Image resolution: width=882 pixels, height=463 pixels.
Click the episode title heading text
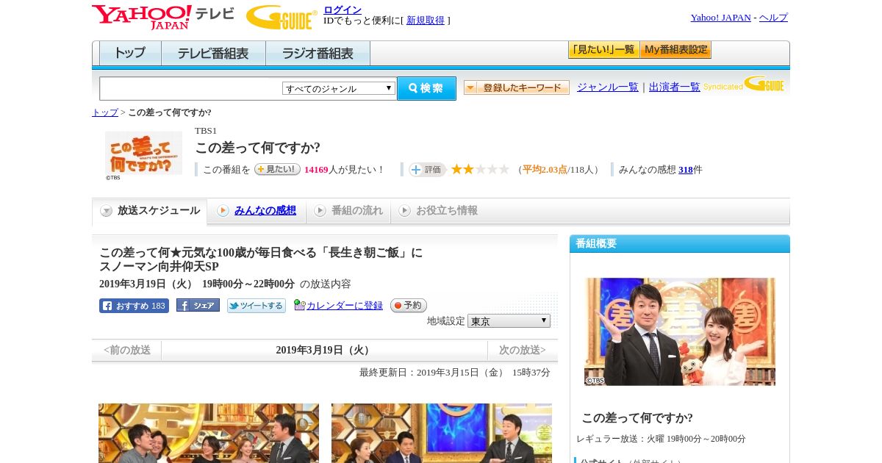261,259
